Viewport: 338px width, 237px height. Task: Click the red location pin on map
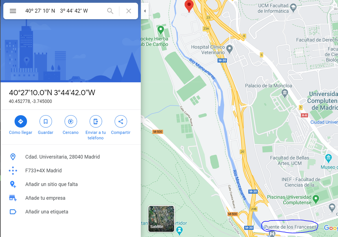[x=189, y=6]
